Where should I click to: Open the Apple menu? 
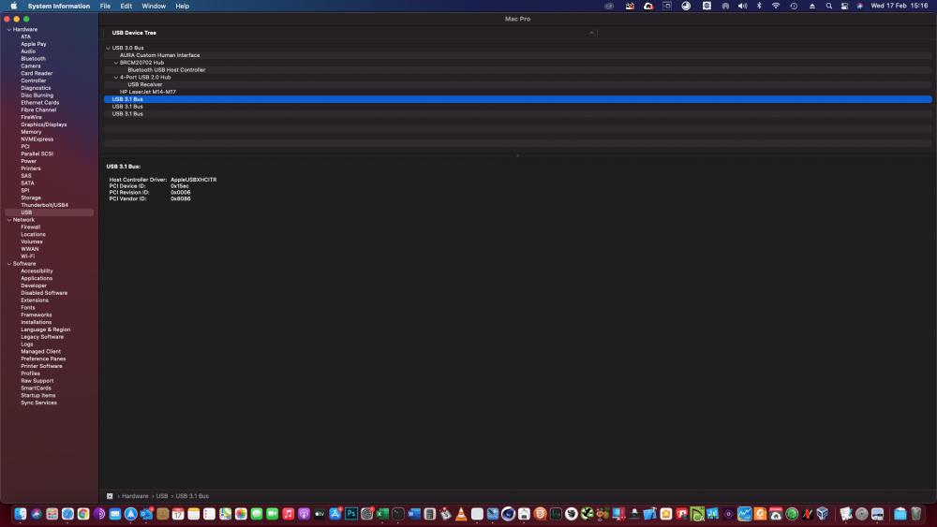14,6
